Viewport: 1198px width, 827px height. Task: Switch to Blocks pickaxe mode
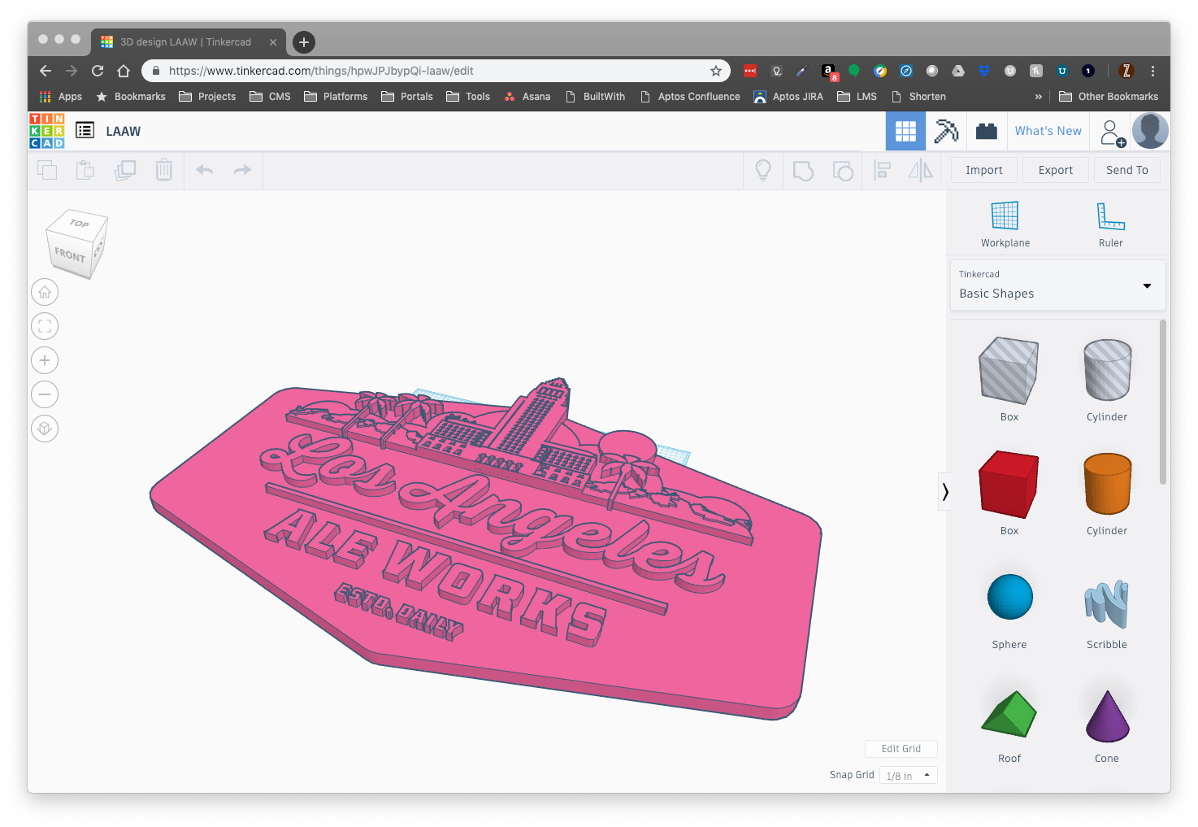[x=946, y=131]
